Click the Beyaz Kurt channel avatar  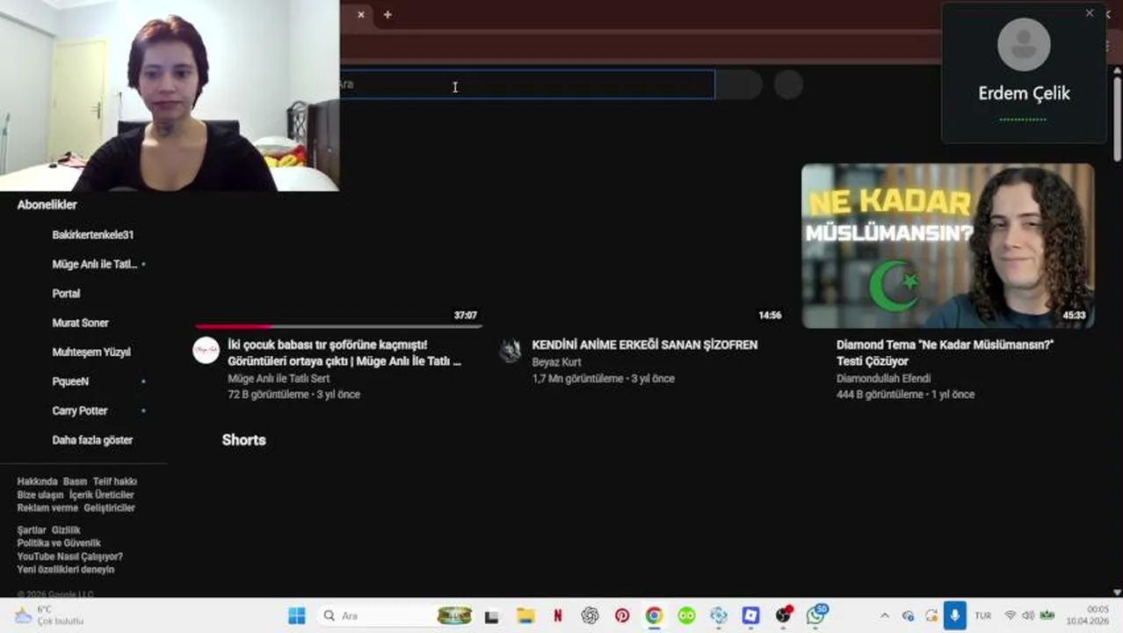(x=511, y=351)
